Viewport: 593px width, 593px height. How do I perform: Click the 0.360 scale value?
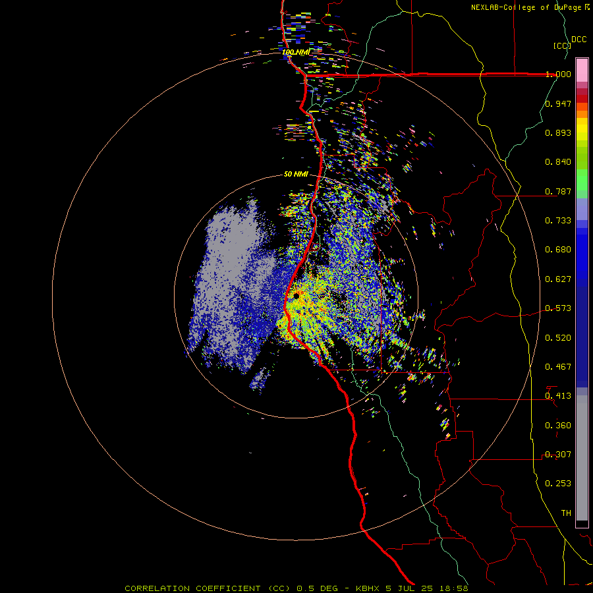[558, 426]
